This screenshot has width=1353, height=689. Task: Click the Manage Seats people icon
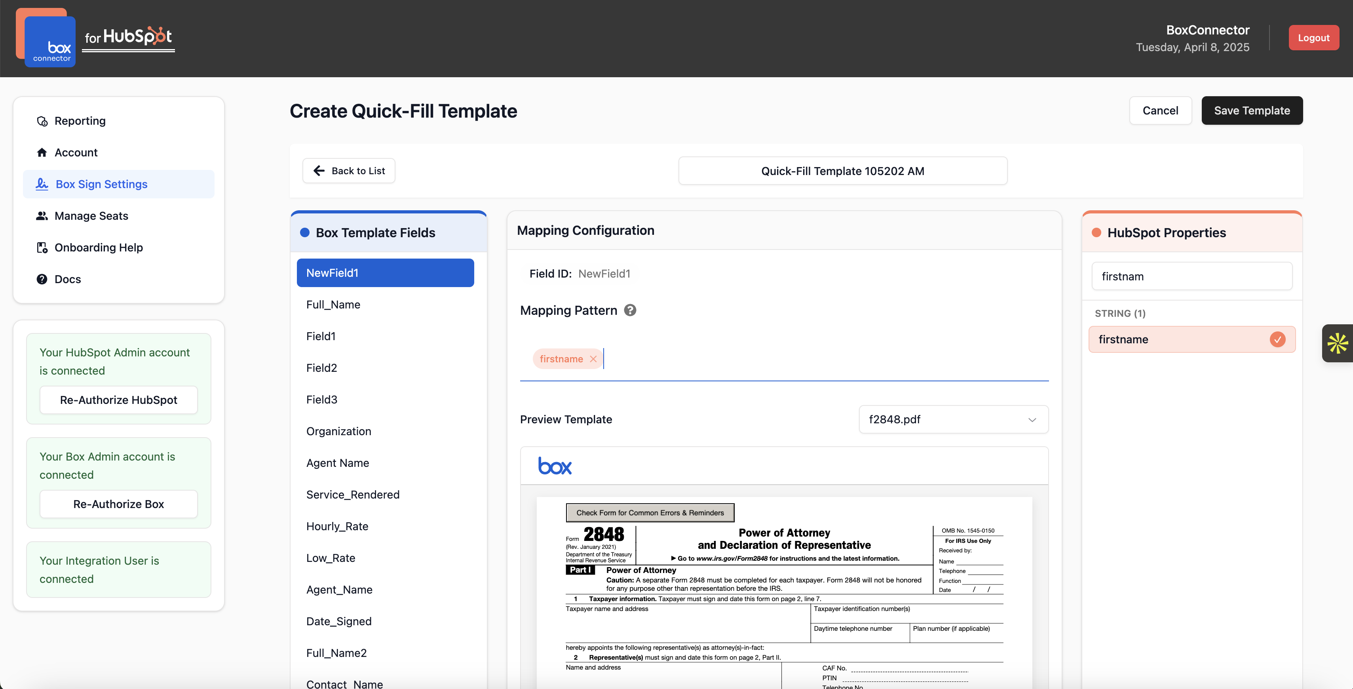[42, 215]
